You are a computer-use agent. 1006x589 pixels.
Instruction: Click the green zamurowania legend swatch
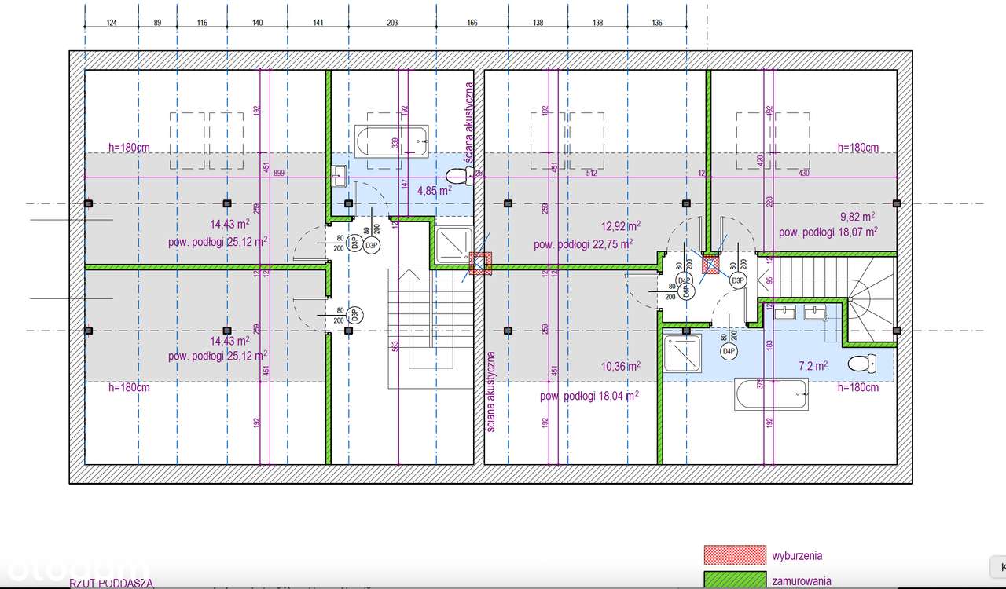(x=736, y=581)
